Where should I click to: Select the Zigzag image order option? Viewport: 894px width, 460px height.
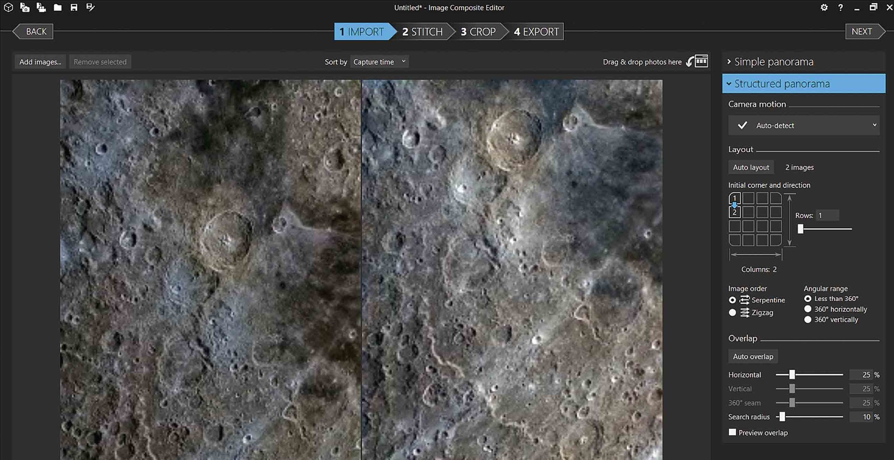point(732,312)
